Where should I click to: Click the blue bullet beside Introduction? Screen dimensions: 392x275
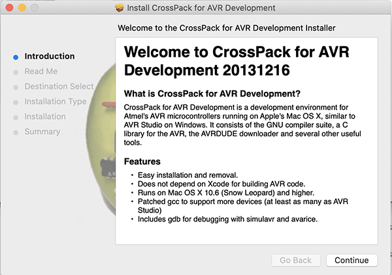pyautogui.click(x=16, y=57)
